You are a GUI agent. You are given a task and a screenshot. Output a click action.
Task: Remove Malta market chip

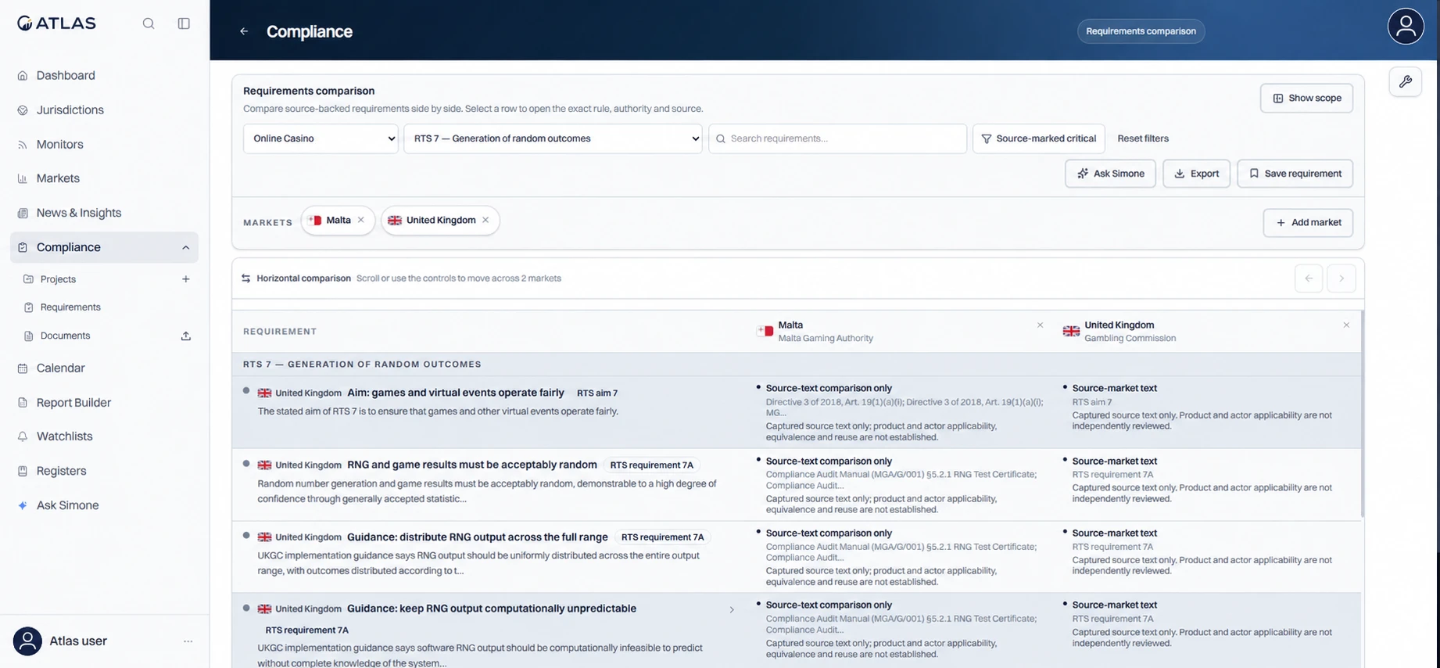tap(361, 220)
